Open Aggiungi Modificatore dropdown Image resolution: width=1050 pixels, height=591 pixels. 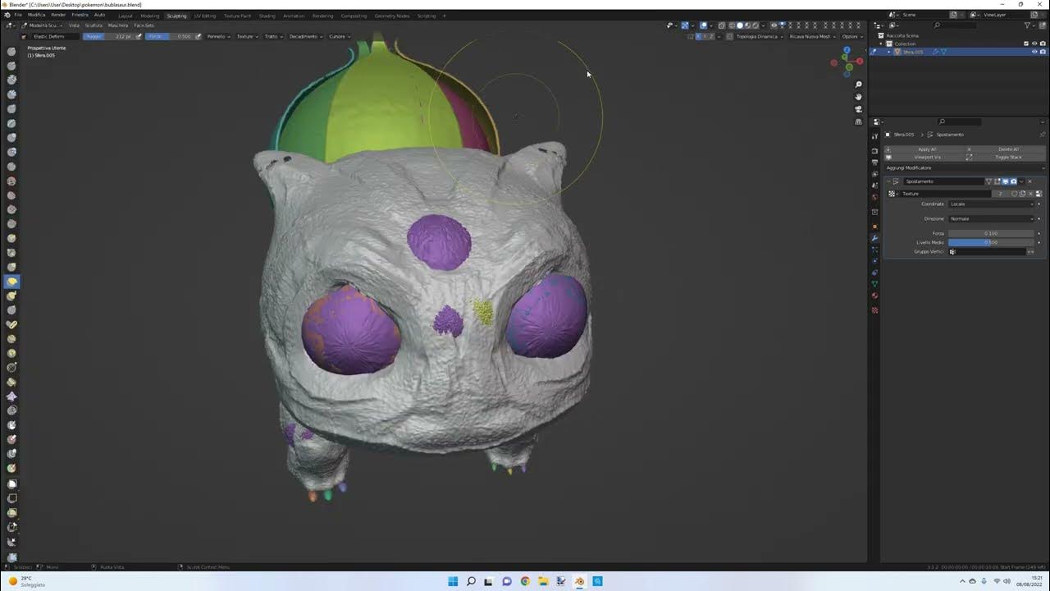pos(965,167)
